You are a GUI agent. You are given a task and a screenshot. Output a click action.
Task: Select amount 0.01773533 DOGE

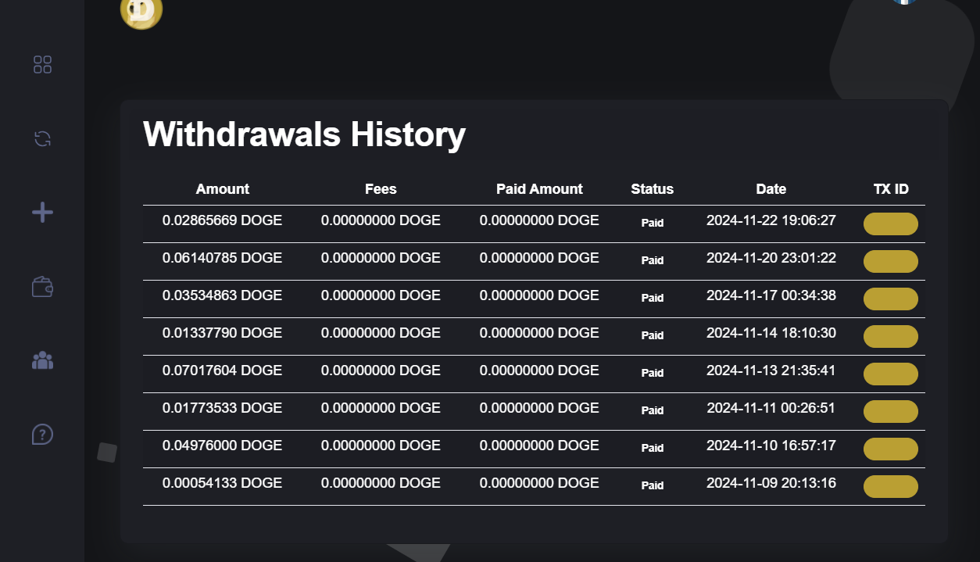[x=222, y=408]
